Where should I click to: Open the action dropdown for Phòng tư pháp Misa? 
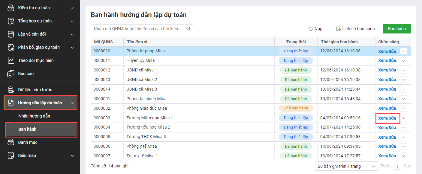(403, 51)
